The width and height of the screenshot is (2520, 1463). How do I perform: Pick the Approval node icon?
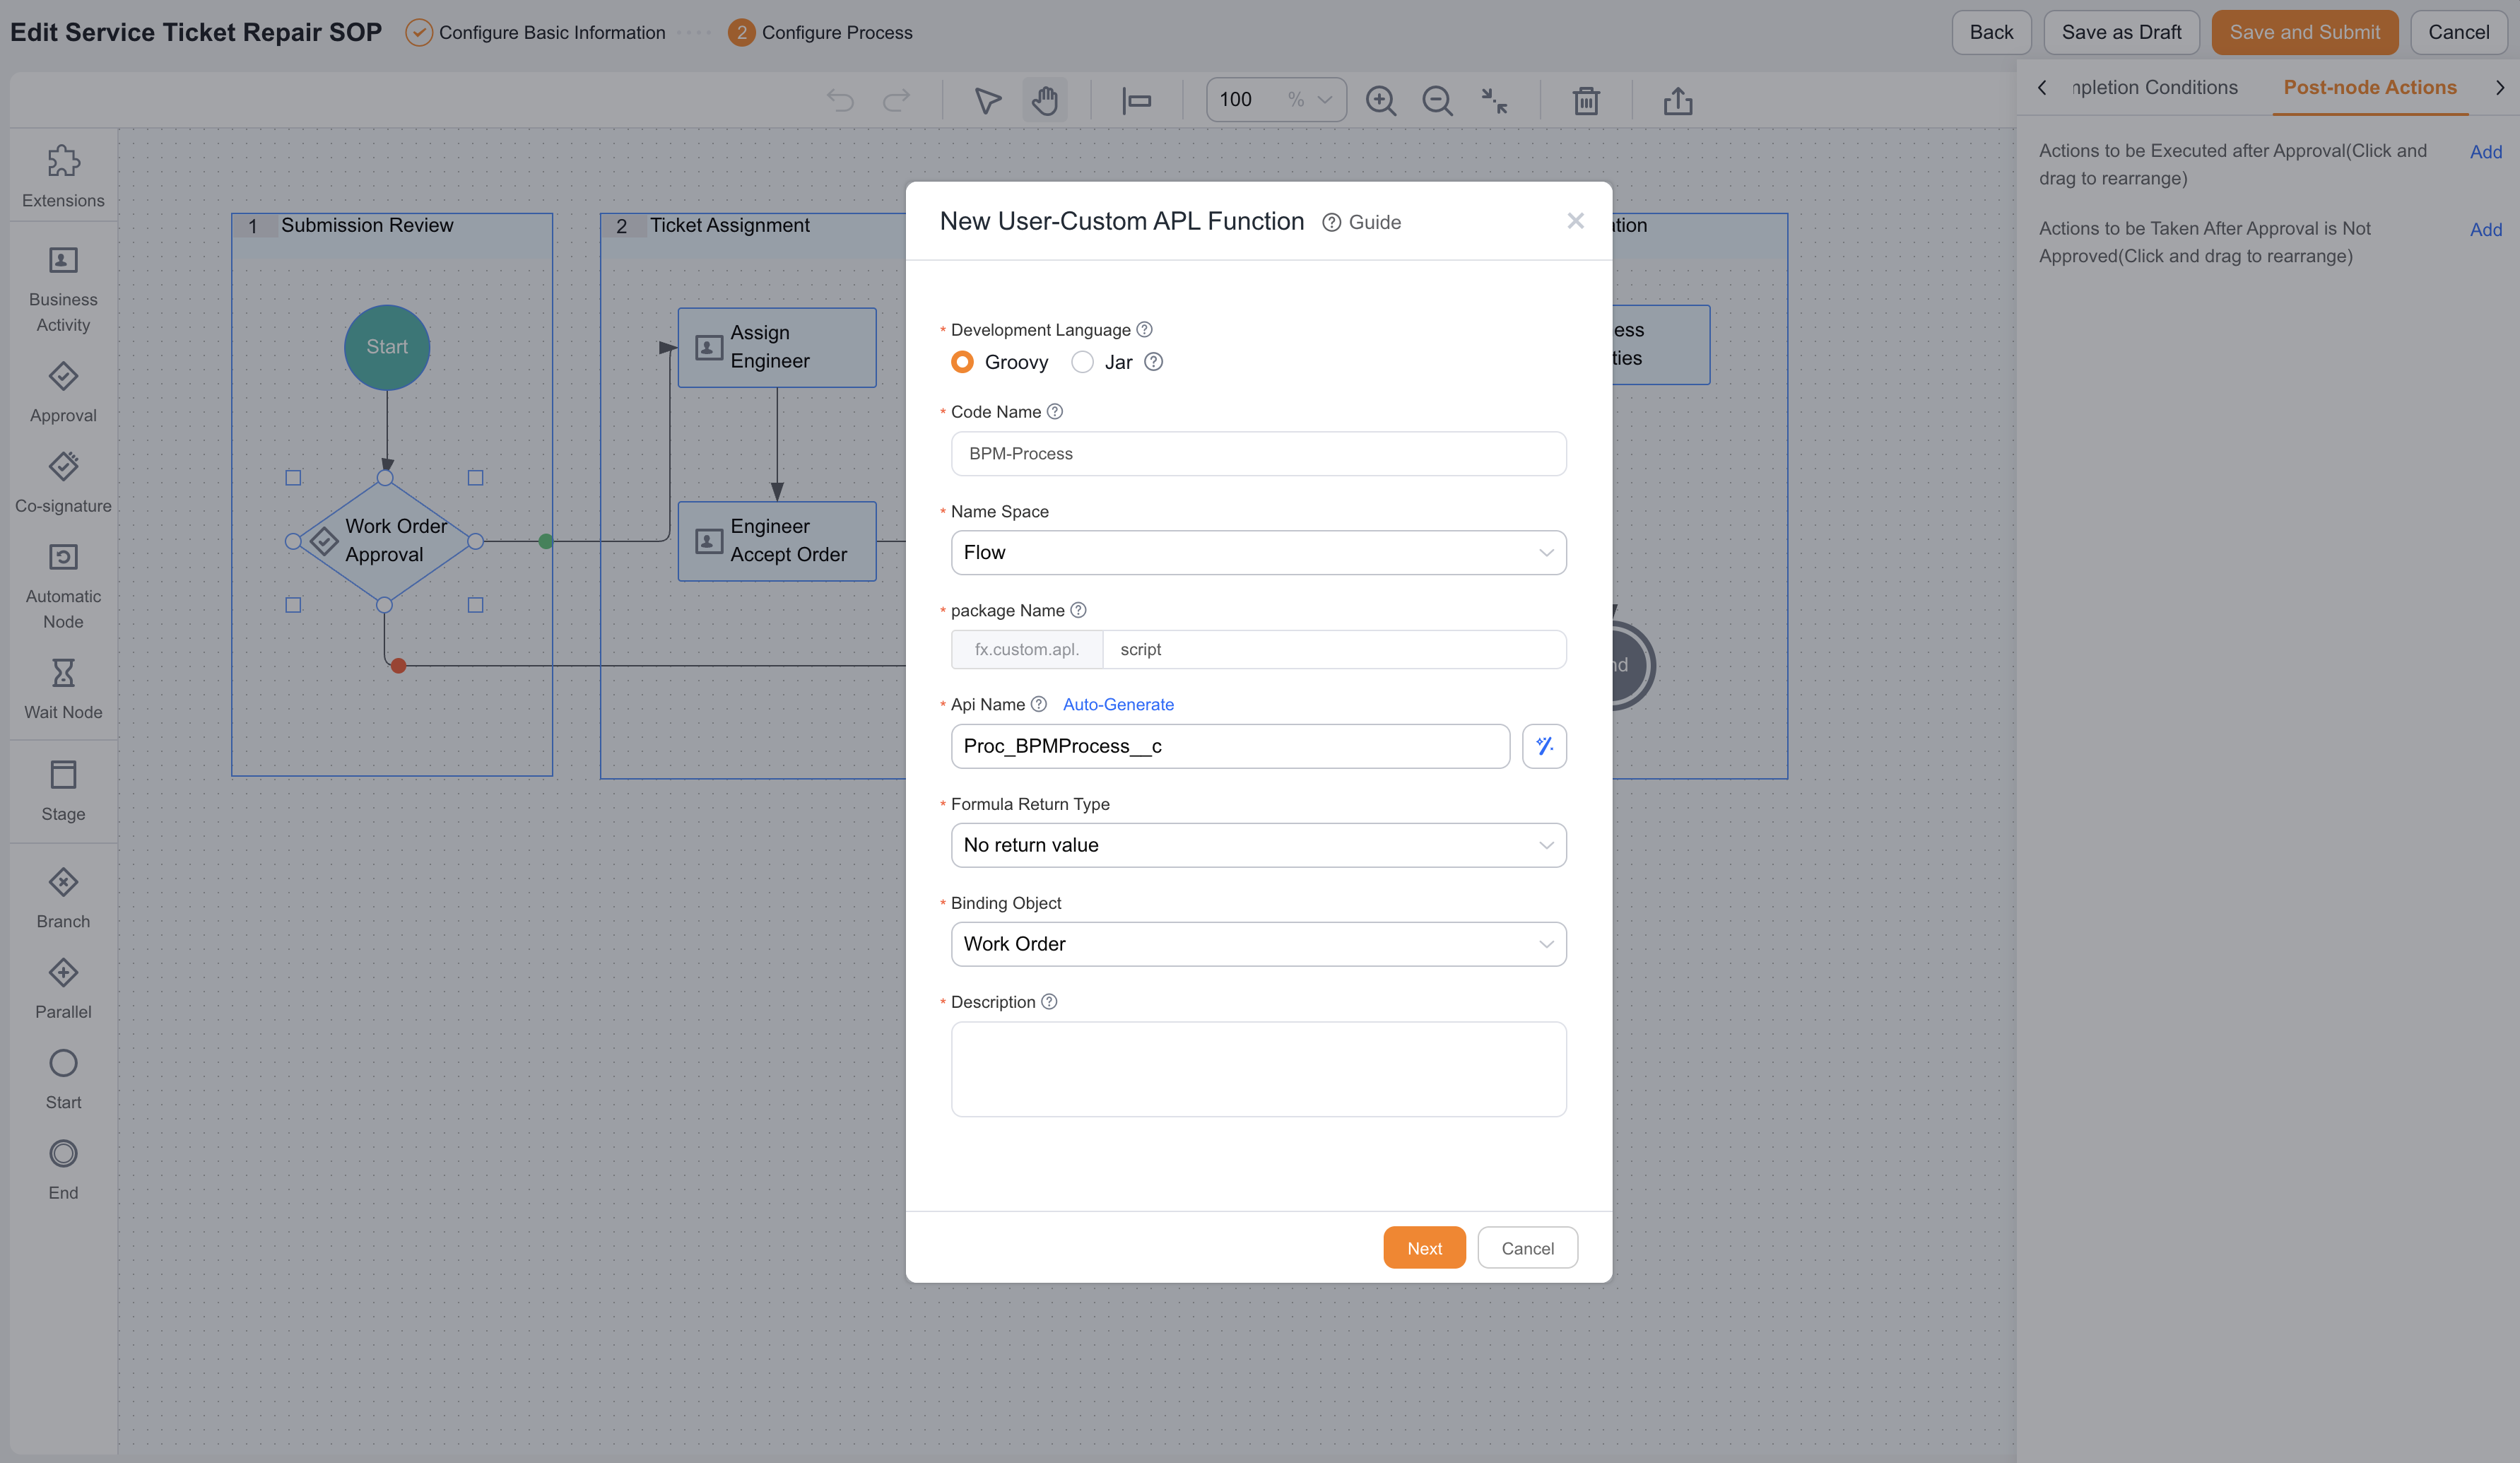point(63,376)
